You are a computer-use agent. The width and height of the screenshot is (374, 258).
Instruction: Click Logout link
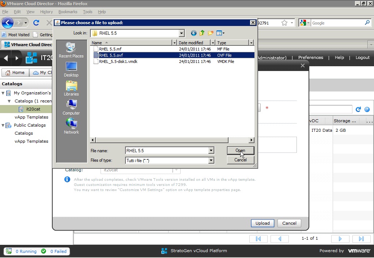(363, 57)
